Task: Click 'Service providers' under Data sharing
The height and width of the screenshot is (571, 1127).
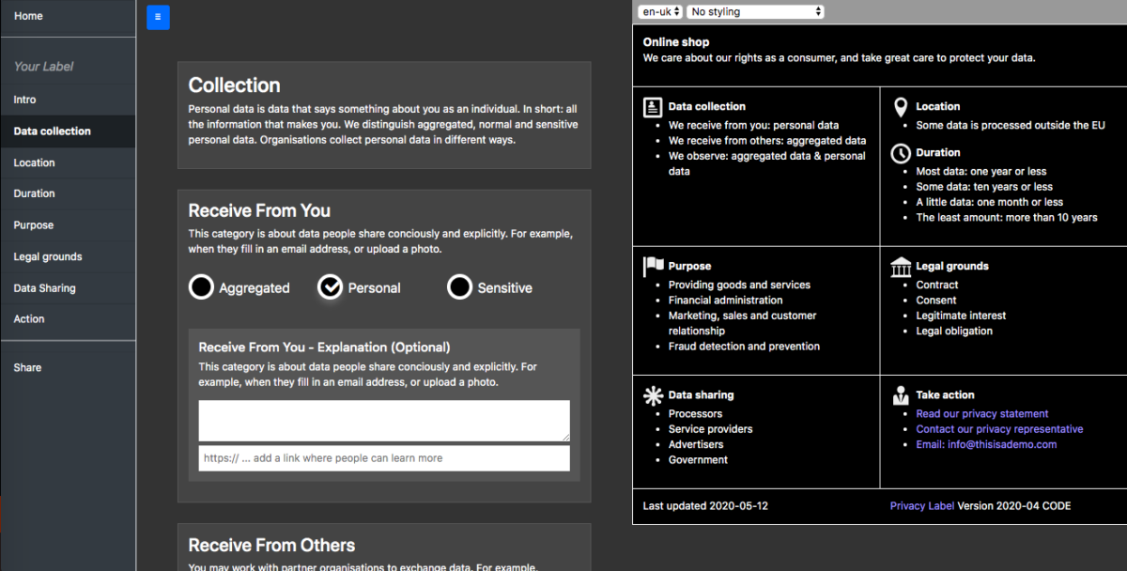Action: [x=711, y=429]
